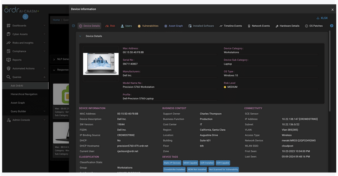Click the OS Patches check icon

[307, 26]
